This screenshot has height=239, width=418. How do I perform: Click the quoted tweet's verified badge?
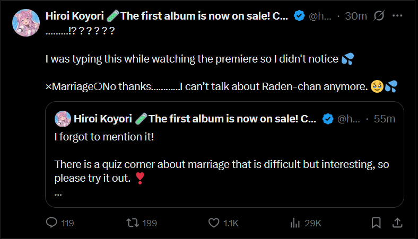(x=328, y=119)
